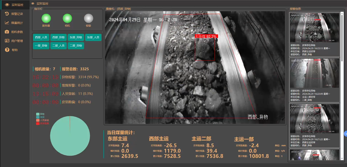Click the 报警记录 history icon

(x=7, y=14)
